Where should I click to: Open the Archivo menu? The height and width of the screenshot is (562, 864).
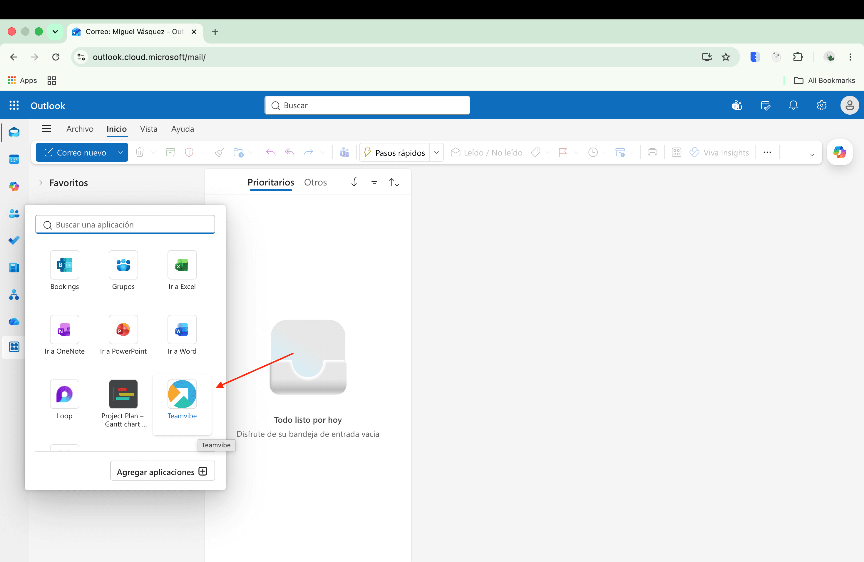(x=80, y=129)
